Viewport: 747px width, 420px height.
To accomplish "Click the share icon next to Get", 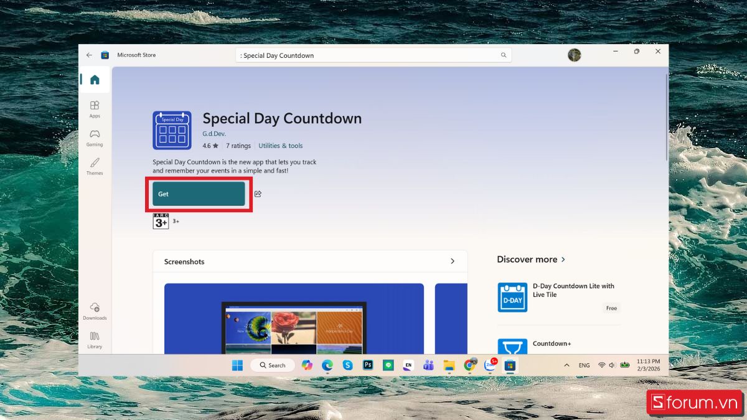I will (x=258, y=194).
